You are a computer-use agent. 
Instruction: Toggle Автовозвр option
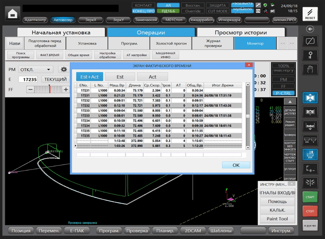(x=63, y=20)
